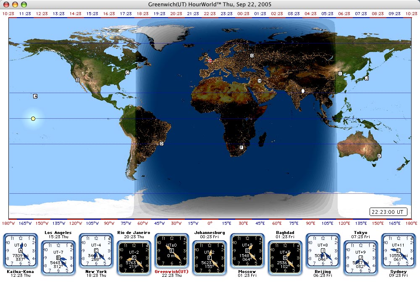Click map marker A for Kailua-Kona
Viewport: 420px width, 286px height.
click(35, 96)
